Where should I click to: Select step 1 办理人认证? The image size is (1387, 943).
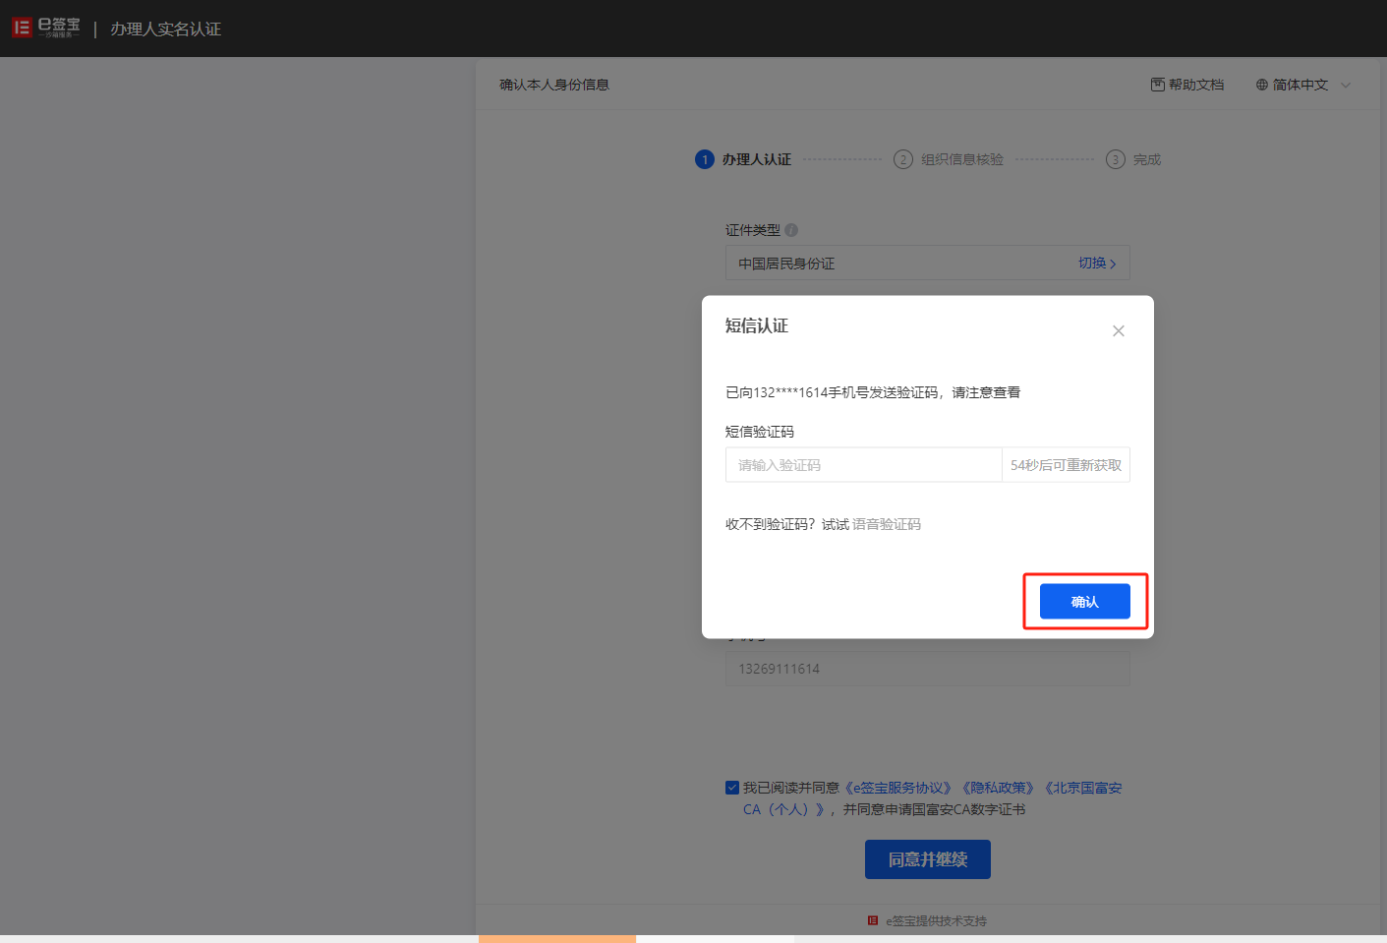[x=744, y=159]
